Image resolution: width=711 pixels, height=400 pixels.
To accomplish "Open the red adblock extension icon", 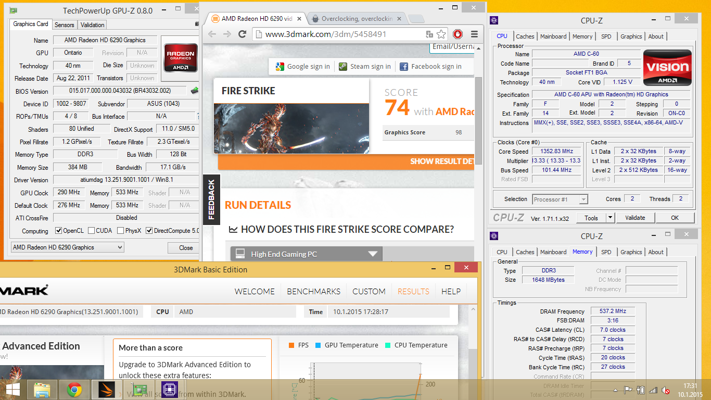I will [458, 34].
